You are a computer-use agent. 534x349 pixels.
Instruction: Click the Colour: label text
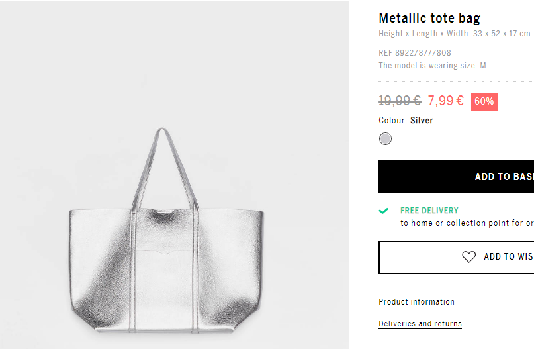tap(393, 121)
